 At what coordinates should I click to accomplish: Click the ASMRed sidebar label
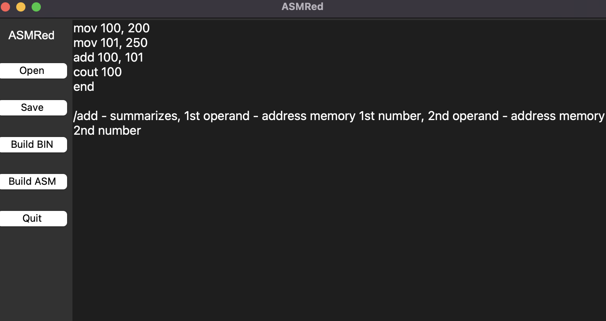[x=32, y=35]
